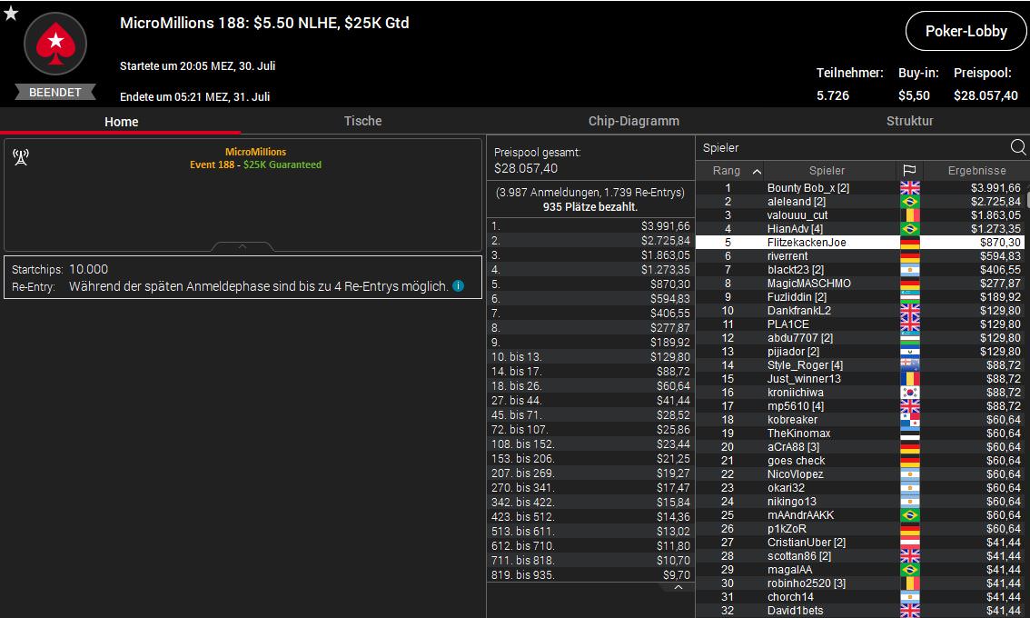
Task: Click the Re-Entry info icon
Action: [459, 286]
